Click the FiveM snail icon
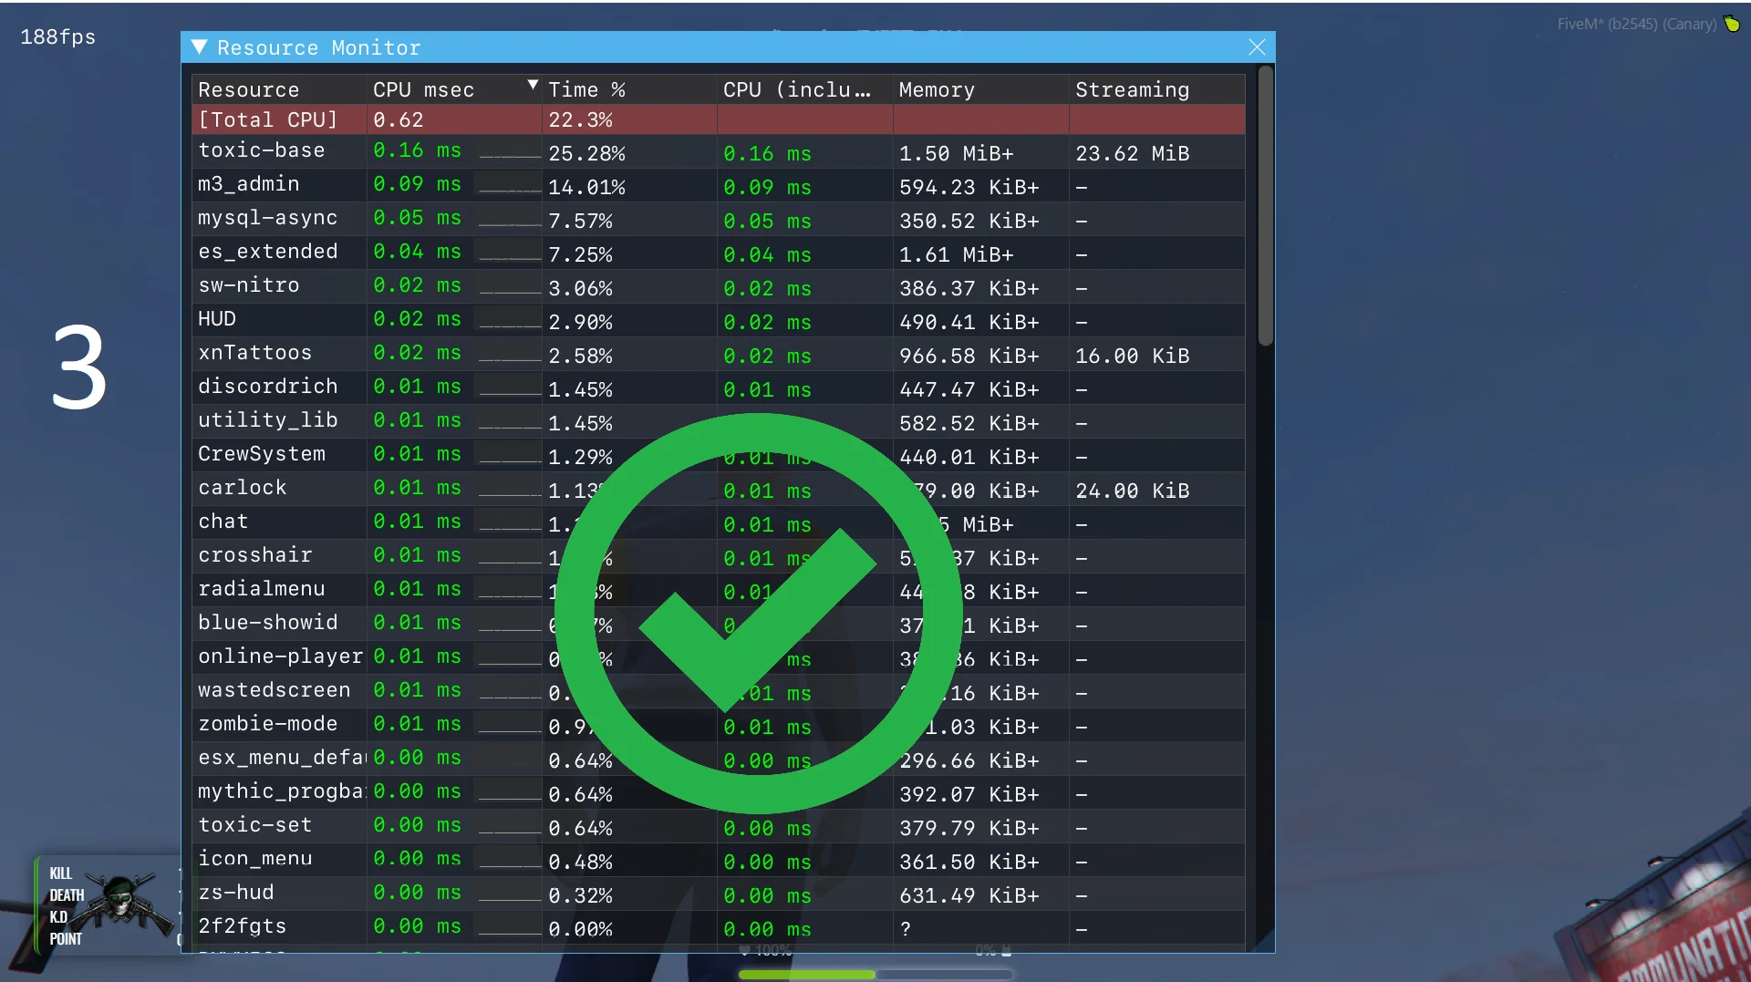The width and height of the screenshot is (1751, 982). pos(1732,24)
